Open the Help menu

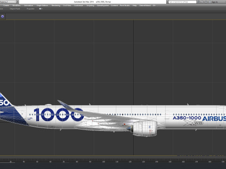click(x=135, y=6)
